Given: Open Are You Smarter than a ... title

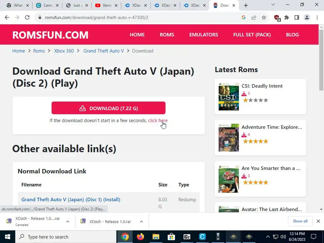Looking at the screenshot, I should (x=271, y=168).
